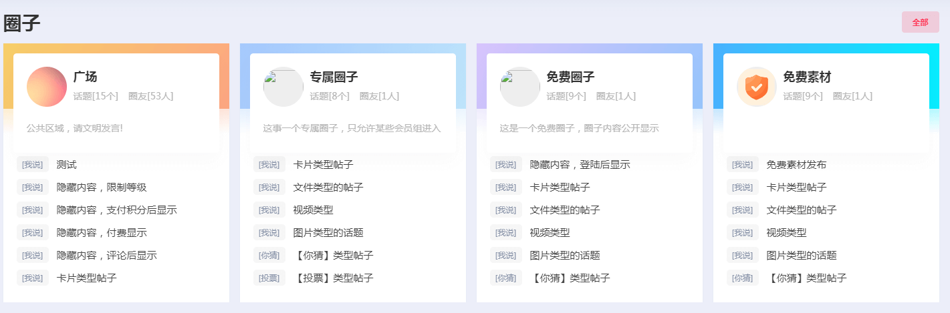Click [你猜] tag in 免费圈子 column
This screenshot has width=950, height=313.
(x=506, y=278)
